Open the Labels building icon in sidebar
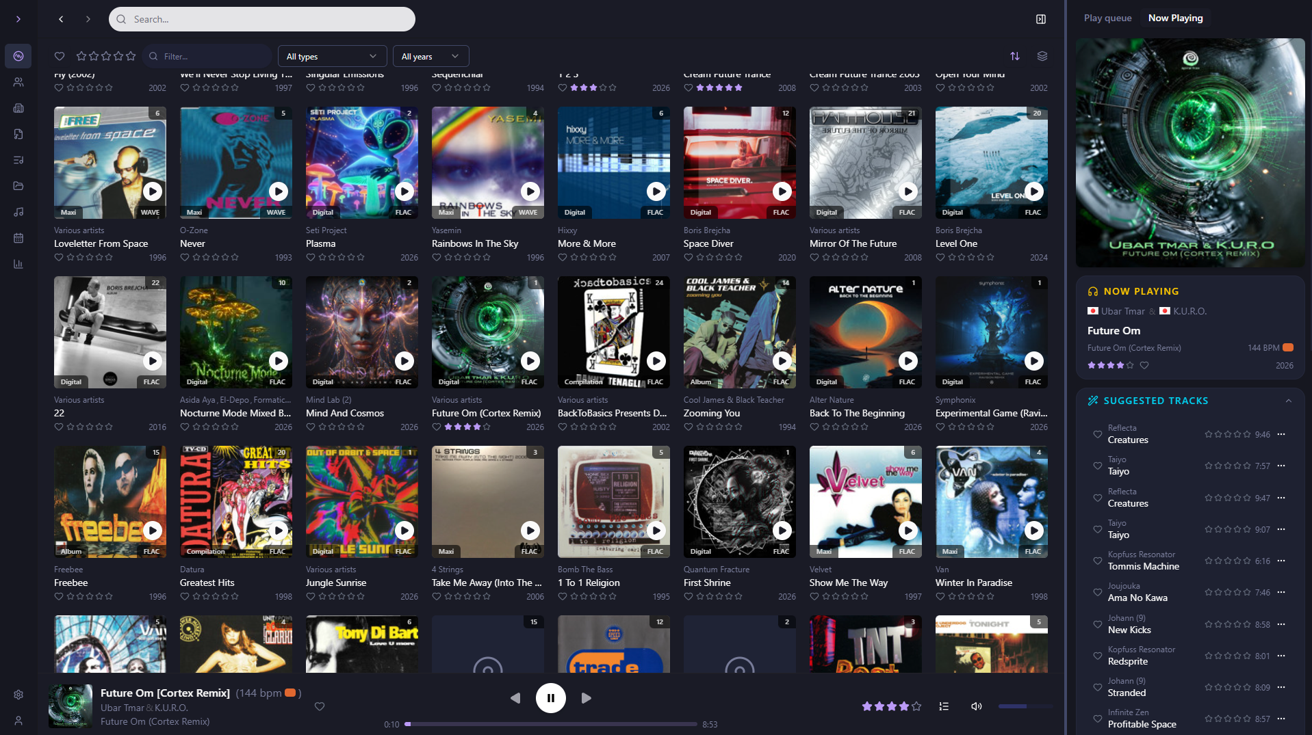The height and width of the screenshot is (735, 1312). (18, 108)
